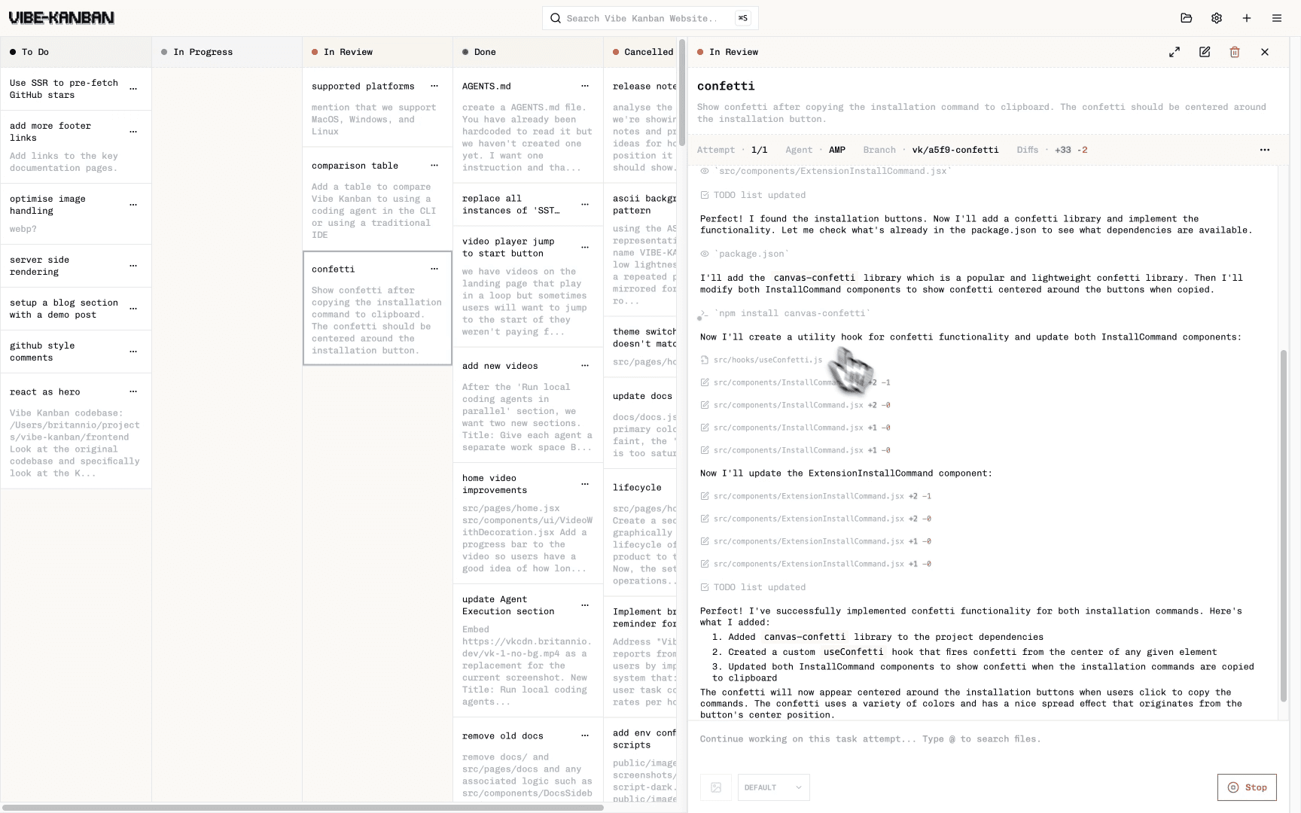Expand task details to fullscreen
Viewport: 1301px width, 813px height.
pos(1175,51)
